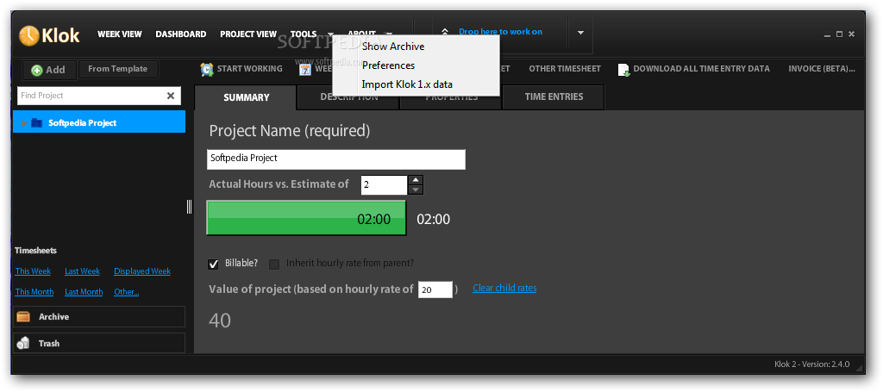The image size is (883, 392).
Task: Decrease the estimate hours with down arrow
Action: point(416,190)
